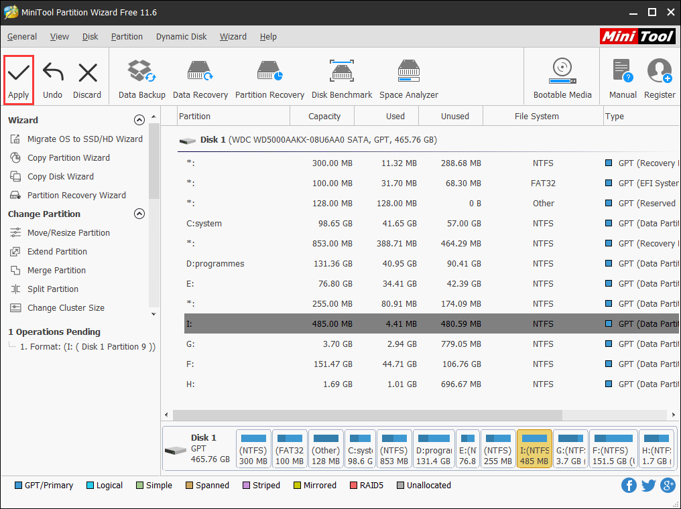Start Disk Benchmark
The image size is (681, 509).
(342, 77)
